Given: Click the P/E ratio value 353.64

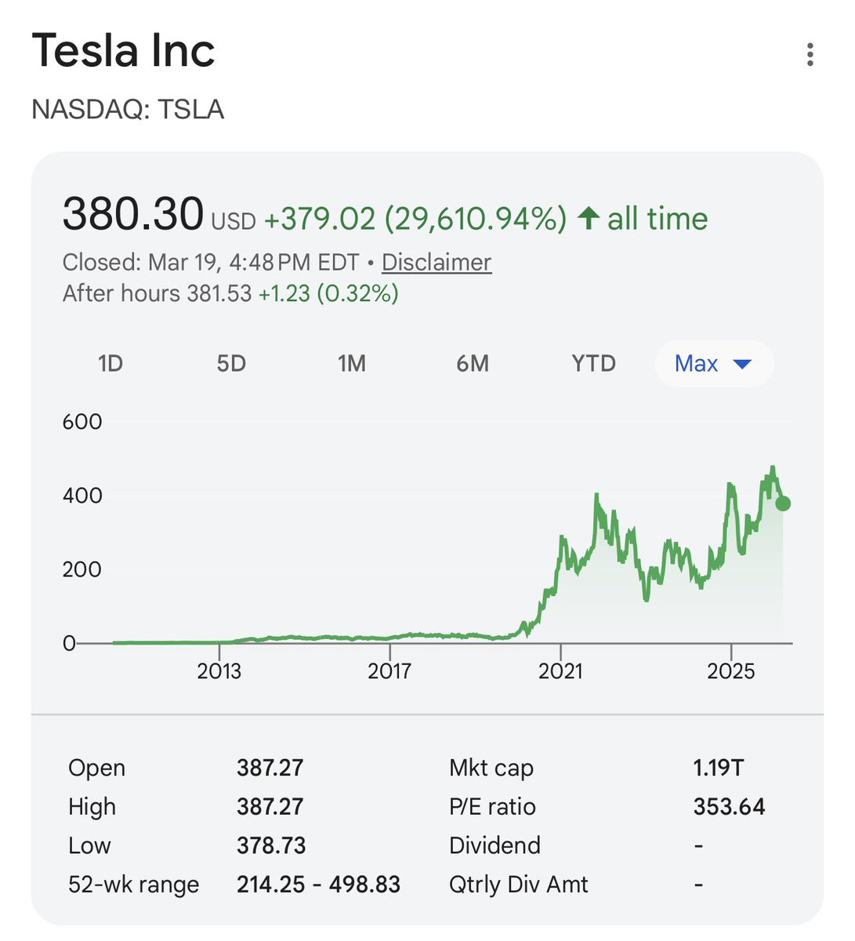Looking at the screenshot, I should (729, 807).
